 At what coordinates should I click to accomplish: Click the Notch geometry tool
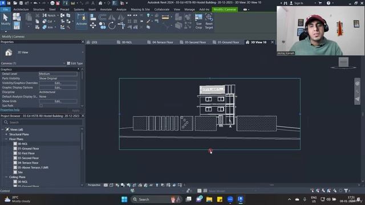point(49,15)
